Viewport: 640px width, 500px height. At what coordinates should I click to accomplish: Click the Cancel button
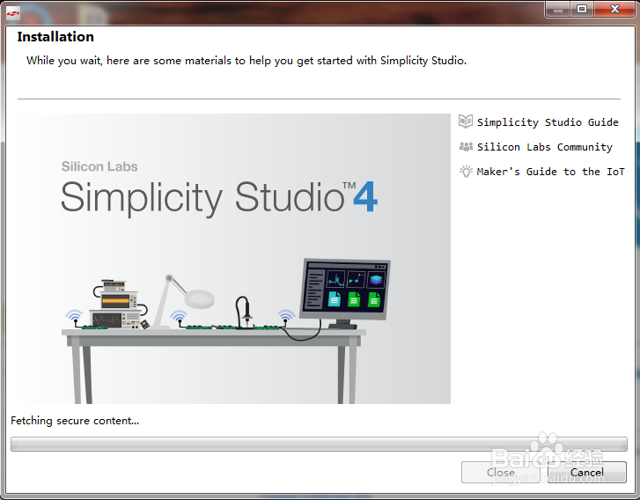coord(586,472)
